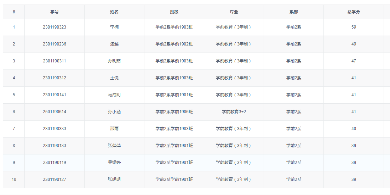Click the name 王悦 in the table

[x=114, y=78]
